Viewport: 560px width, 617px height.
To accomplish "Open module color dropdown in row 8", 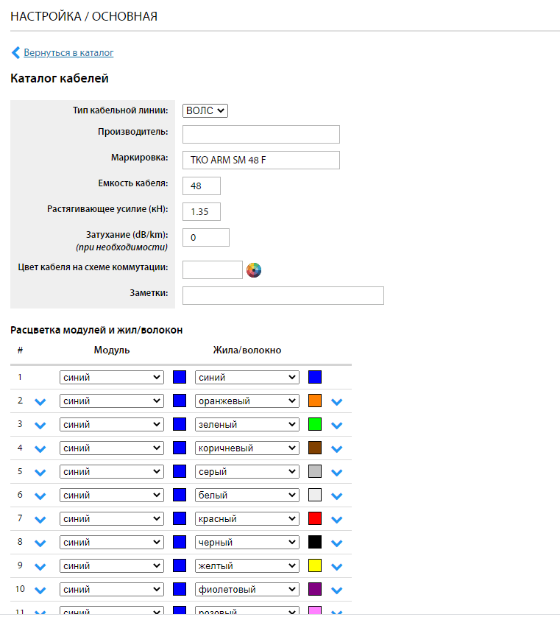I will [x=112, y=543].
